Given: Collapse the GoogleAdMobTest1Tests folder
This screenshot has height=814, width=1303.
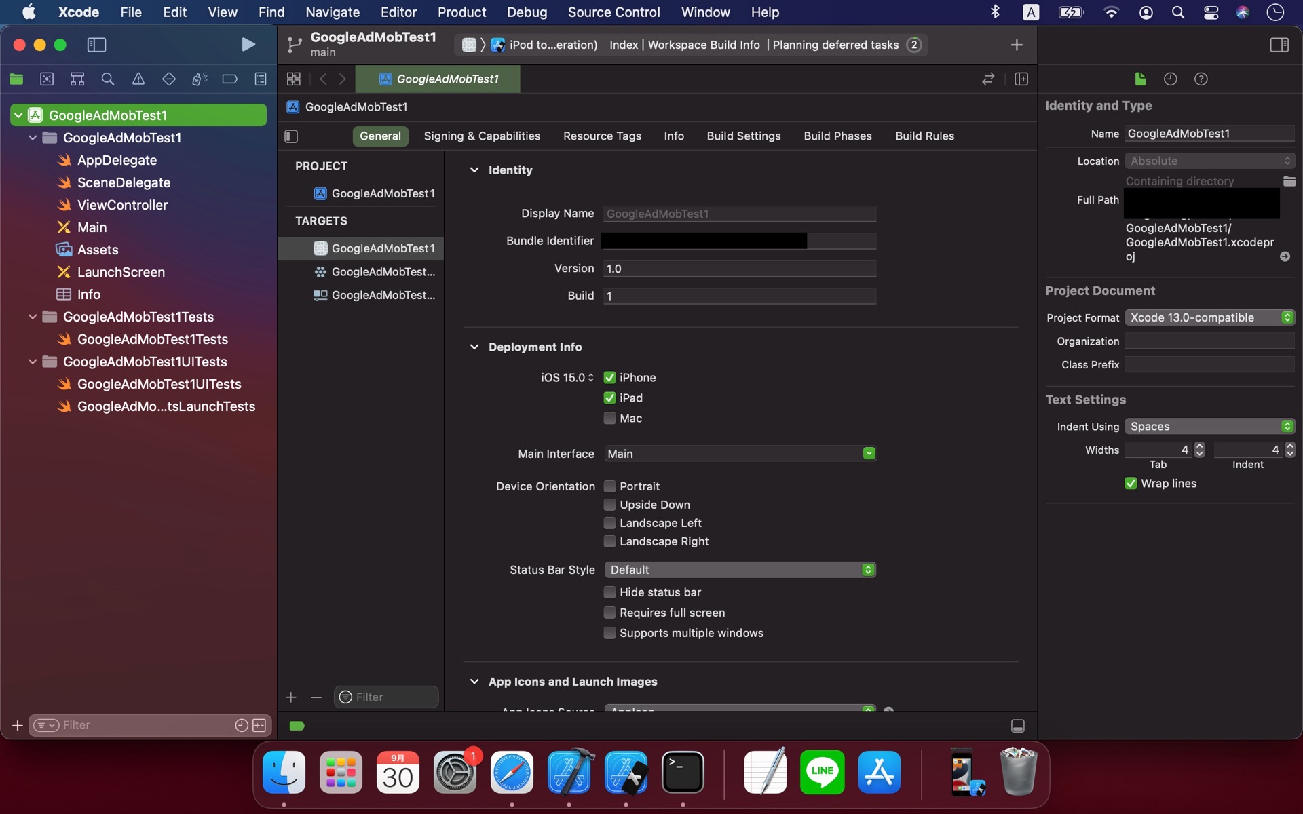Looking at the screenshot, I should [x=32, y=317].
